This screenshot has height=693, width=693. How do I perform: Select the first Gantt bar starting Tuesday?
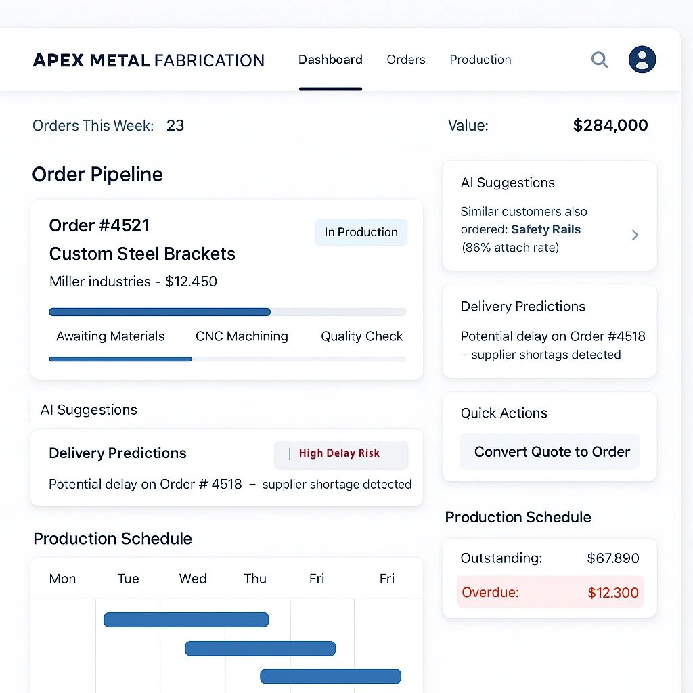pyautogui.click(x=186, y=620)
